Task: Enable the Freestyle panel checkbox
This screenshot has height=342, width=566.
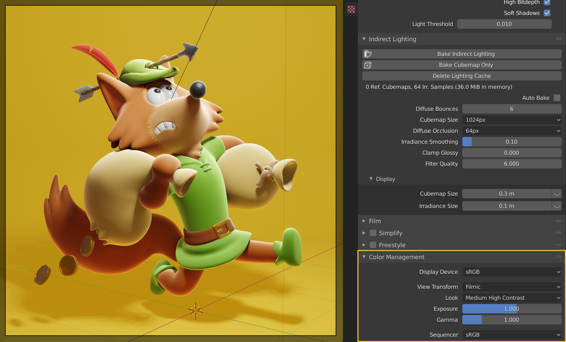Action: [x=373, y=245]
